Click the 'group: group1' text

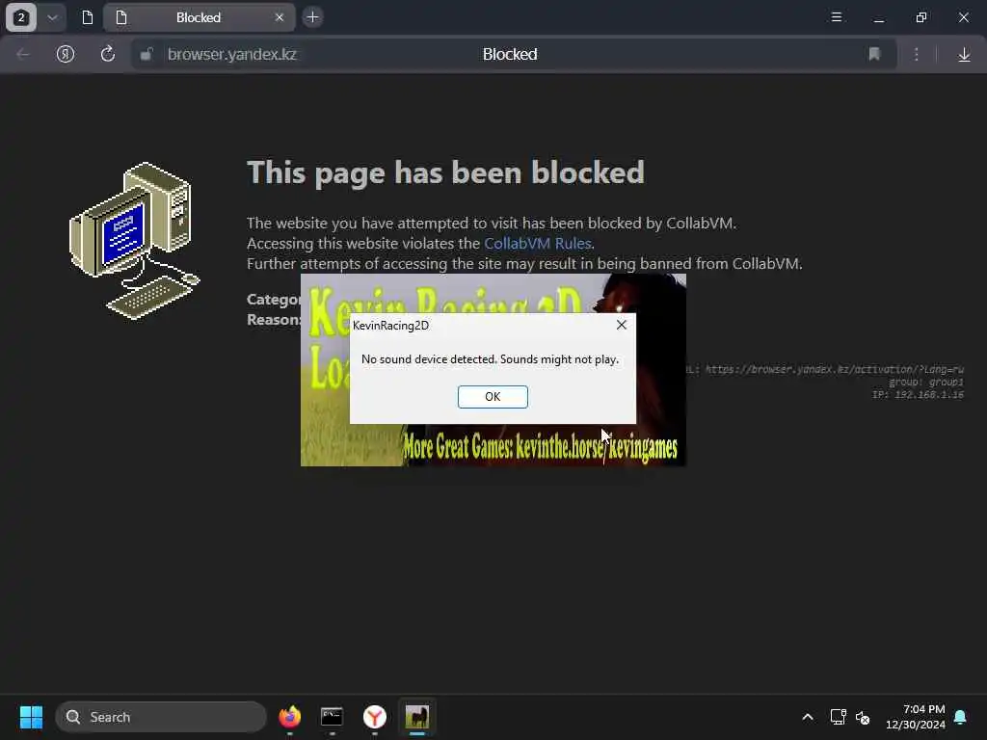pyautogui.click(x=926, y=382)
